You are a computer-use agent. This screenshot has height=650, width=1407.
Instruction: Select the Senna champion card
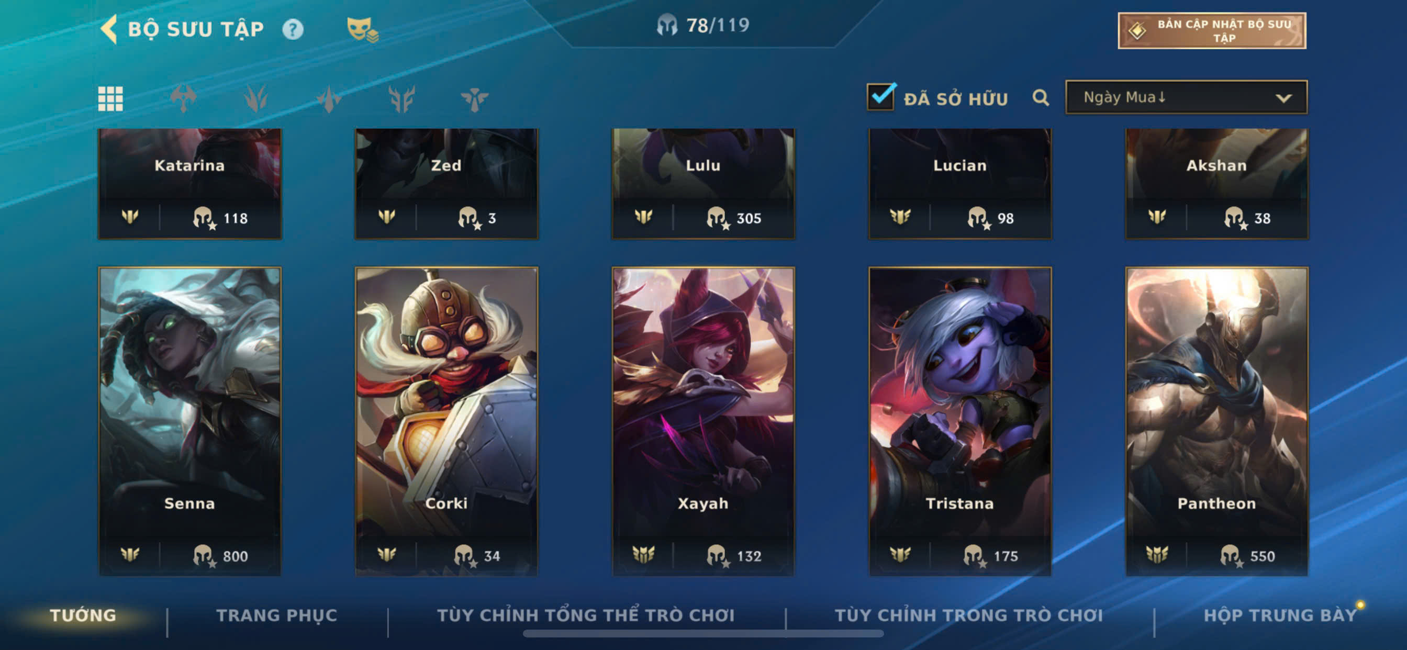pyautogui.click(x=189, y=421)
